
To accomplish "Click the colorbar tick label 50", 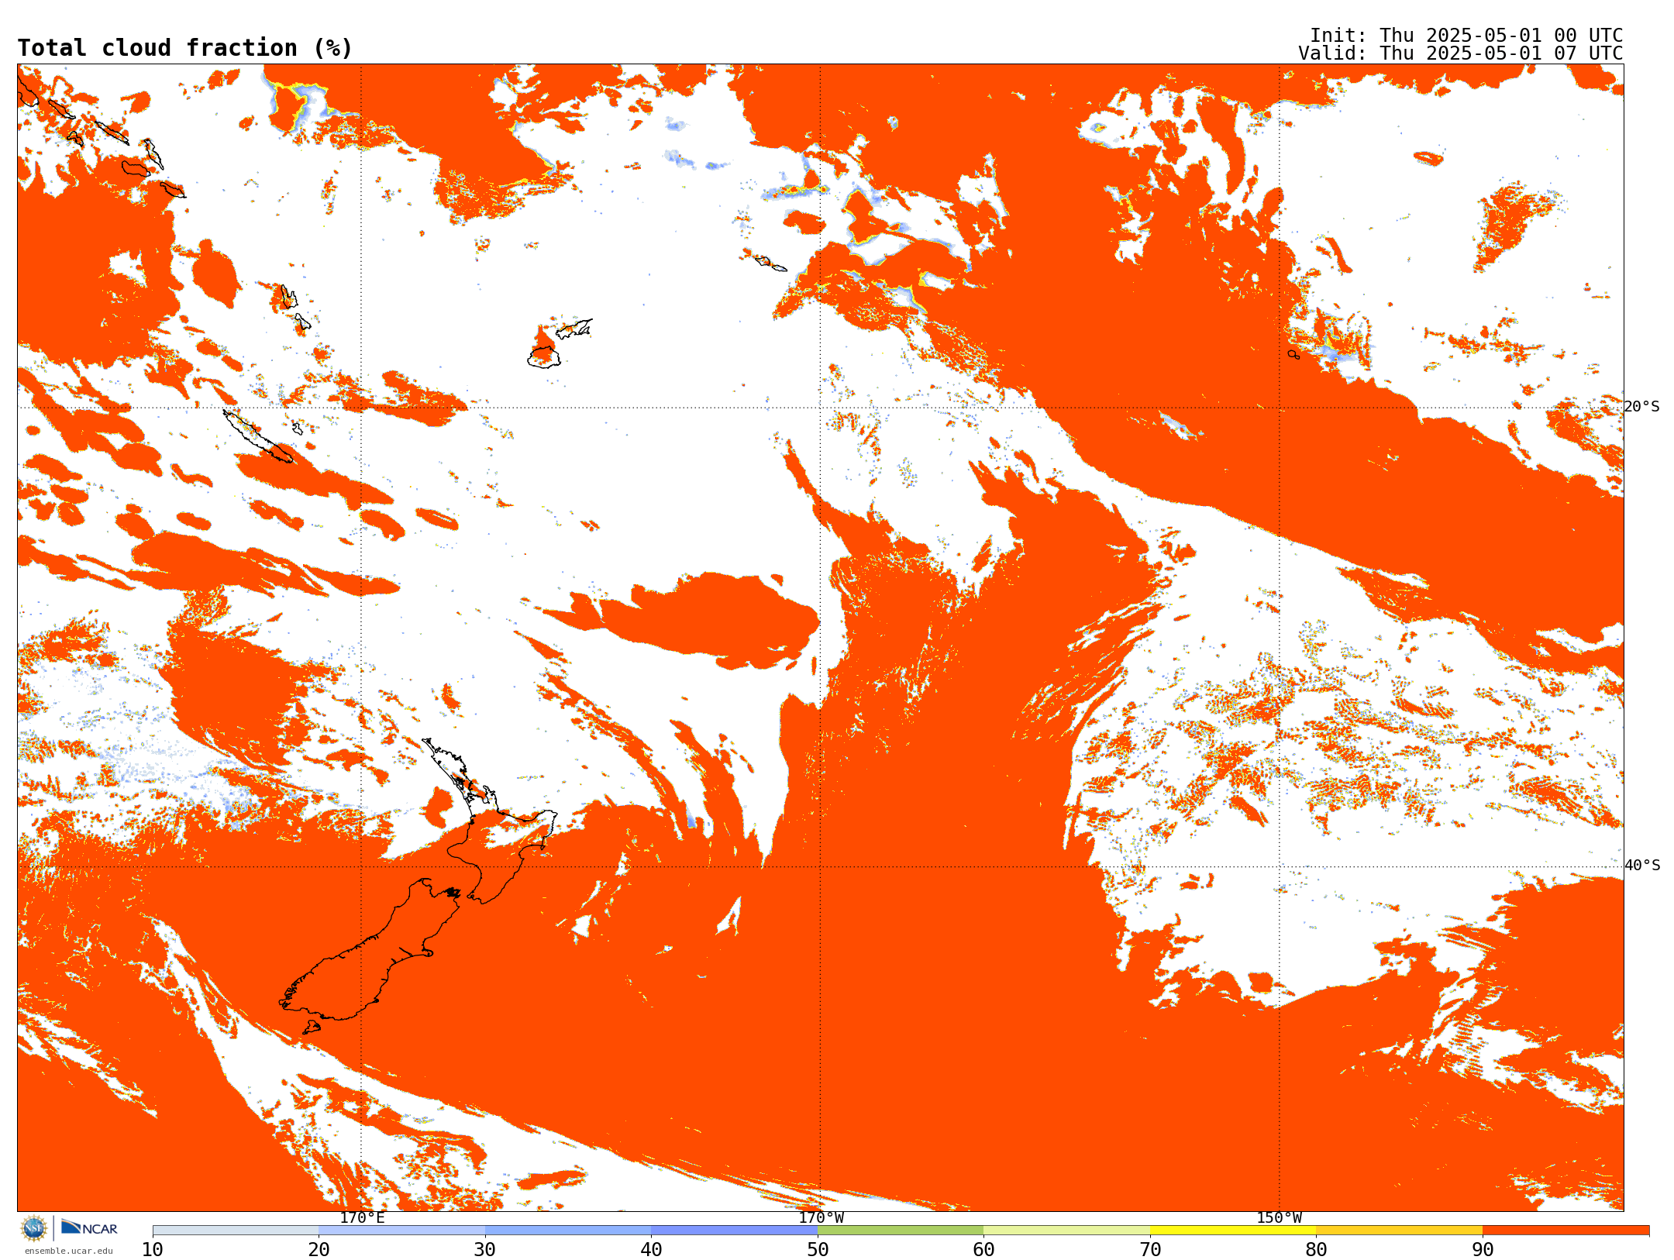I will coord(818,1249).
